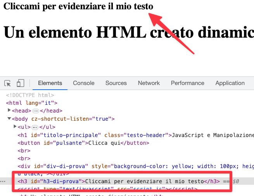This screenshot has width=254, height=196.
Task: Click the 'Clicca qui' text in button node
Action: pyautogui.click(x=104, y=143)
